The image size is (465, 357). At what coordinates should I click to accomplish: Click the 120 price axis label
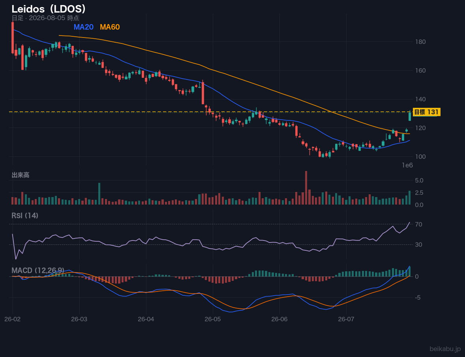click(x=420, y=128)
